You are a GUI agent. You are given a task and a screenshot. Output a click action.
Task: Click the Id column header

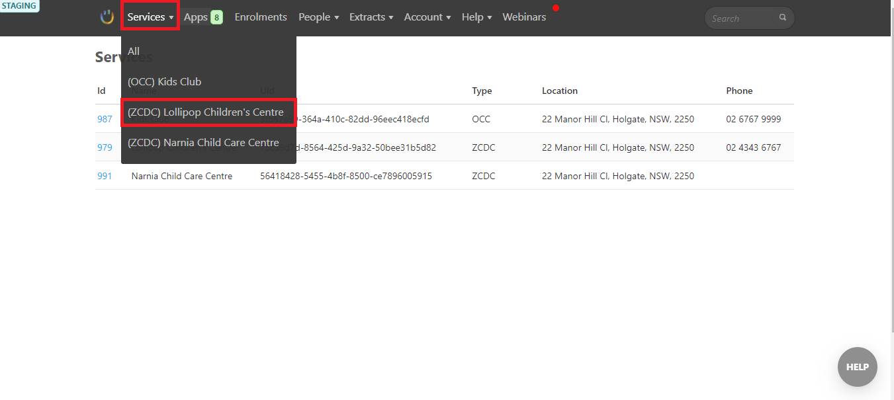pos(101,91)
